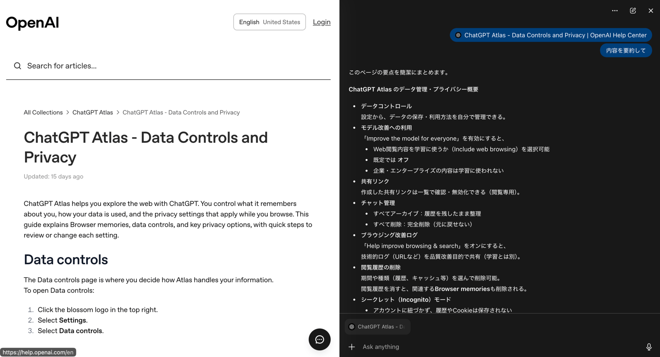The width and height of the screenshot is (660, 357).
Task: Click the current page breadcrumb 'Data Controls and Privacy'
Action: tap(181, 113)
